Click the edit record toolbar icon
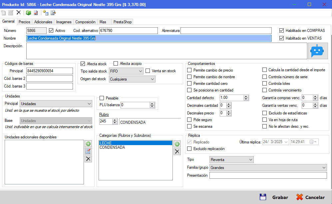 (11, 13)
